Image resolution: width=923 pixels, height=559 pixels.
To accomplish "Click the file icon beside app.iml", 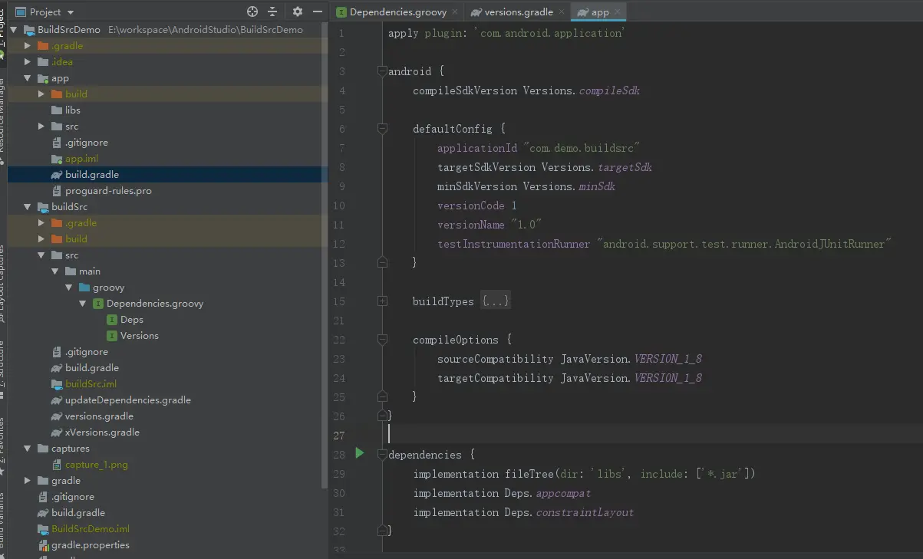I will (57, 159).
